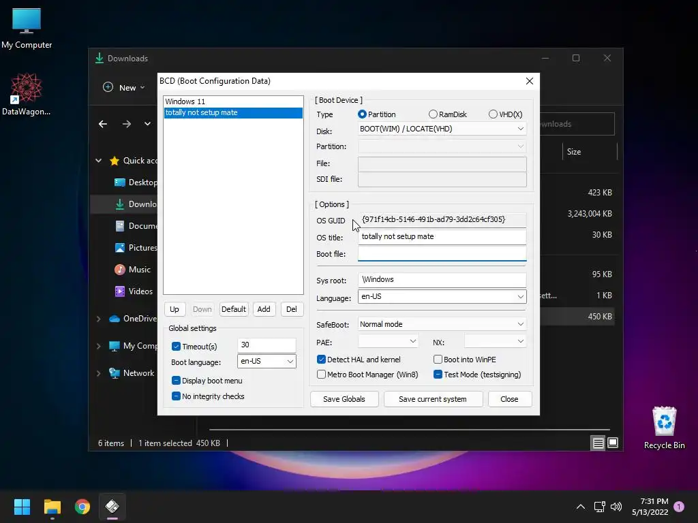Launch Google Chrome from the taskbar

click(82, 507)
